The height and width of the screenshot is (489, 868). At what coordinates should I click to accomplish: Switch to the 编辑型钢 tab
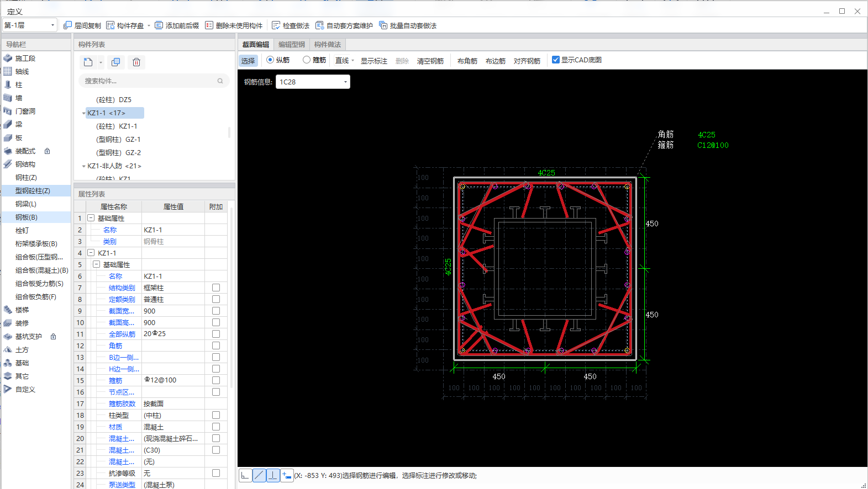pos(292,45)
